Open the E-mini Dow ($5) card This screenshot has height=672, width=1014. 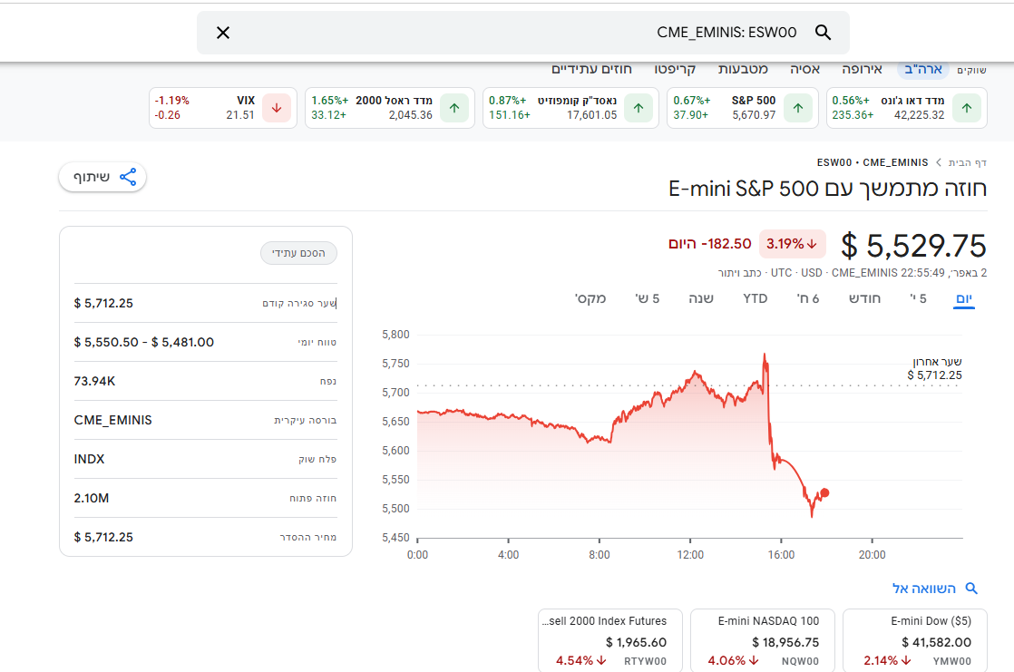[x=915, y=640]
